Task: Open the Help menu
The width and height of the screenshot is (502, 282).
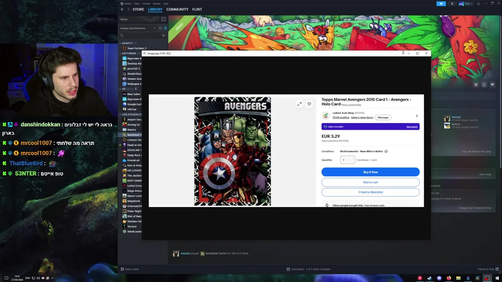Action: pos(166,4)
